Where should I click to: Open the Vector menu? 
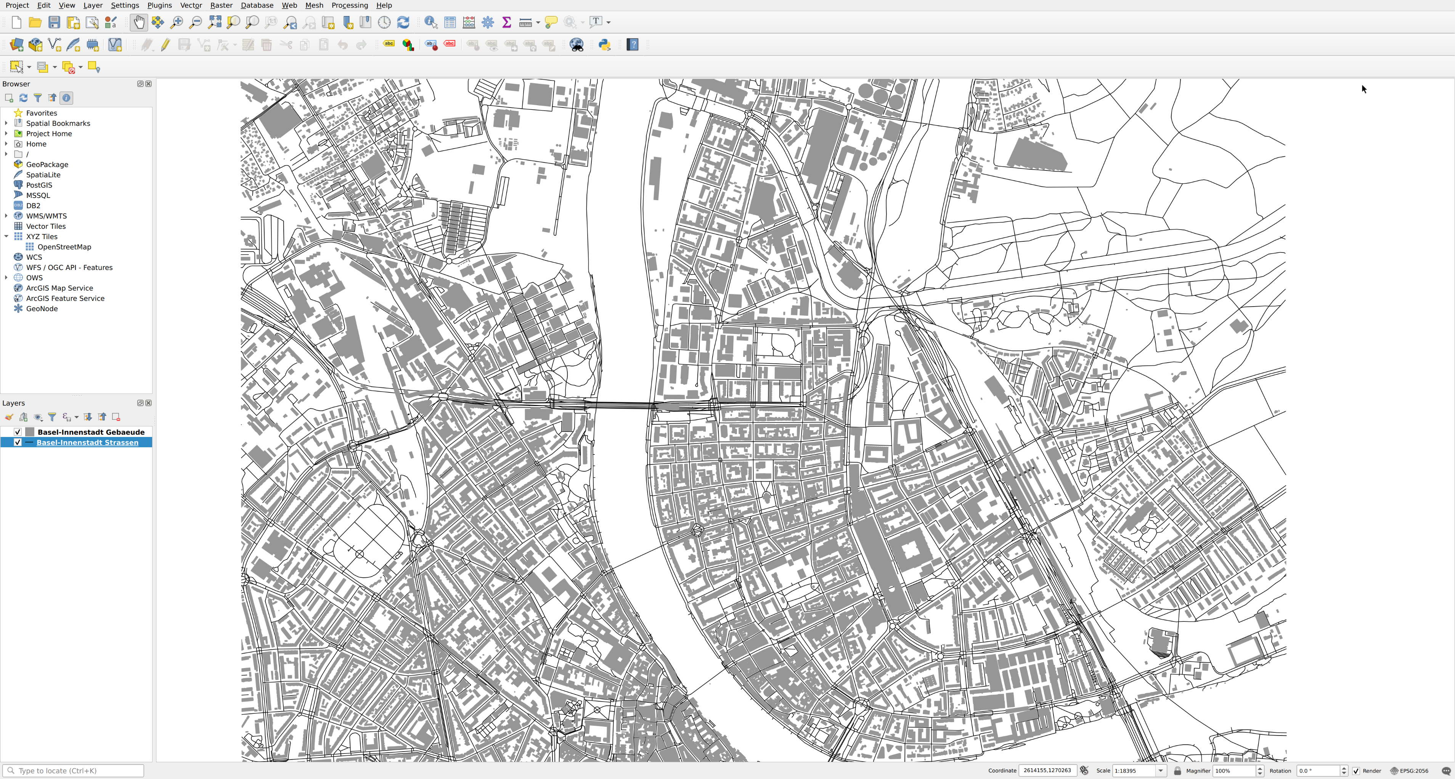coord(191,5)
